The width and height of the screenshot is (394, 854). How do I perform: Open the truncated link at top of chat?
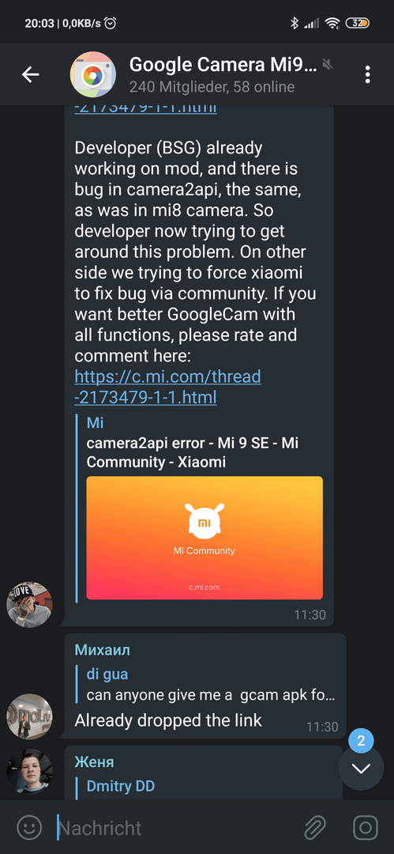[x=145, y=108]
